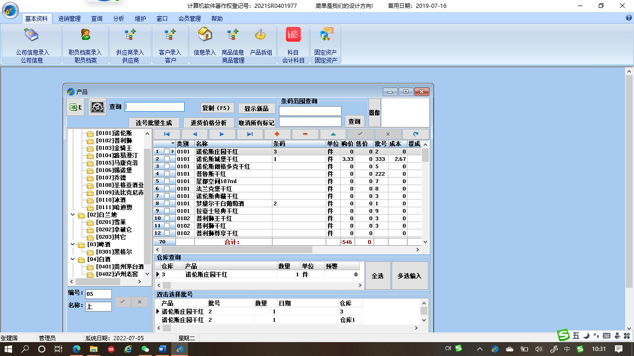Screen dimensions: 634x356
Task: Collapse the [02]白兰地 tree node
Action: coord(72,215)
